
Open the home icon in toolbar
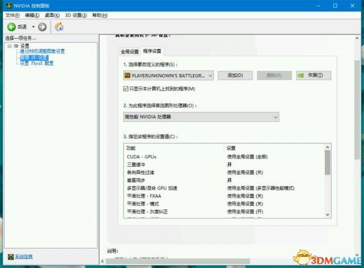59,27
